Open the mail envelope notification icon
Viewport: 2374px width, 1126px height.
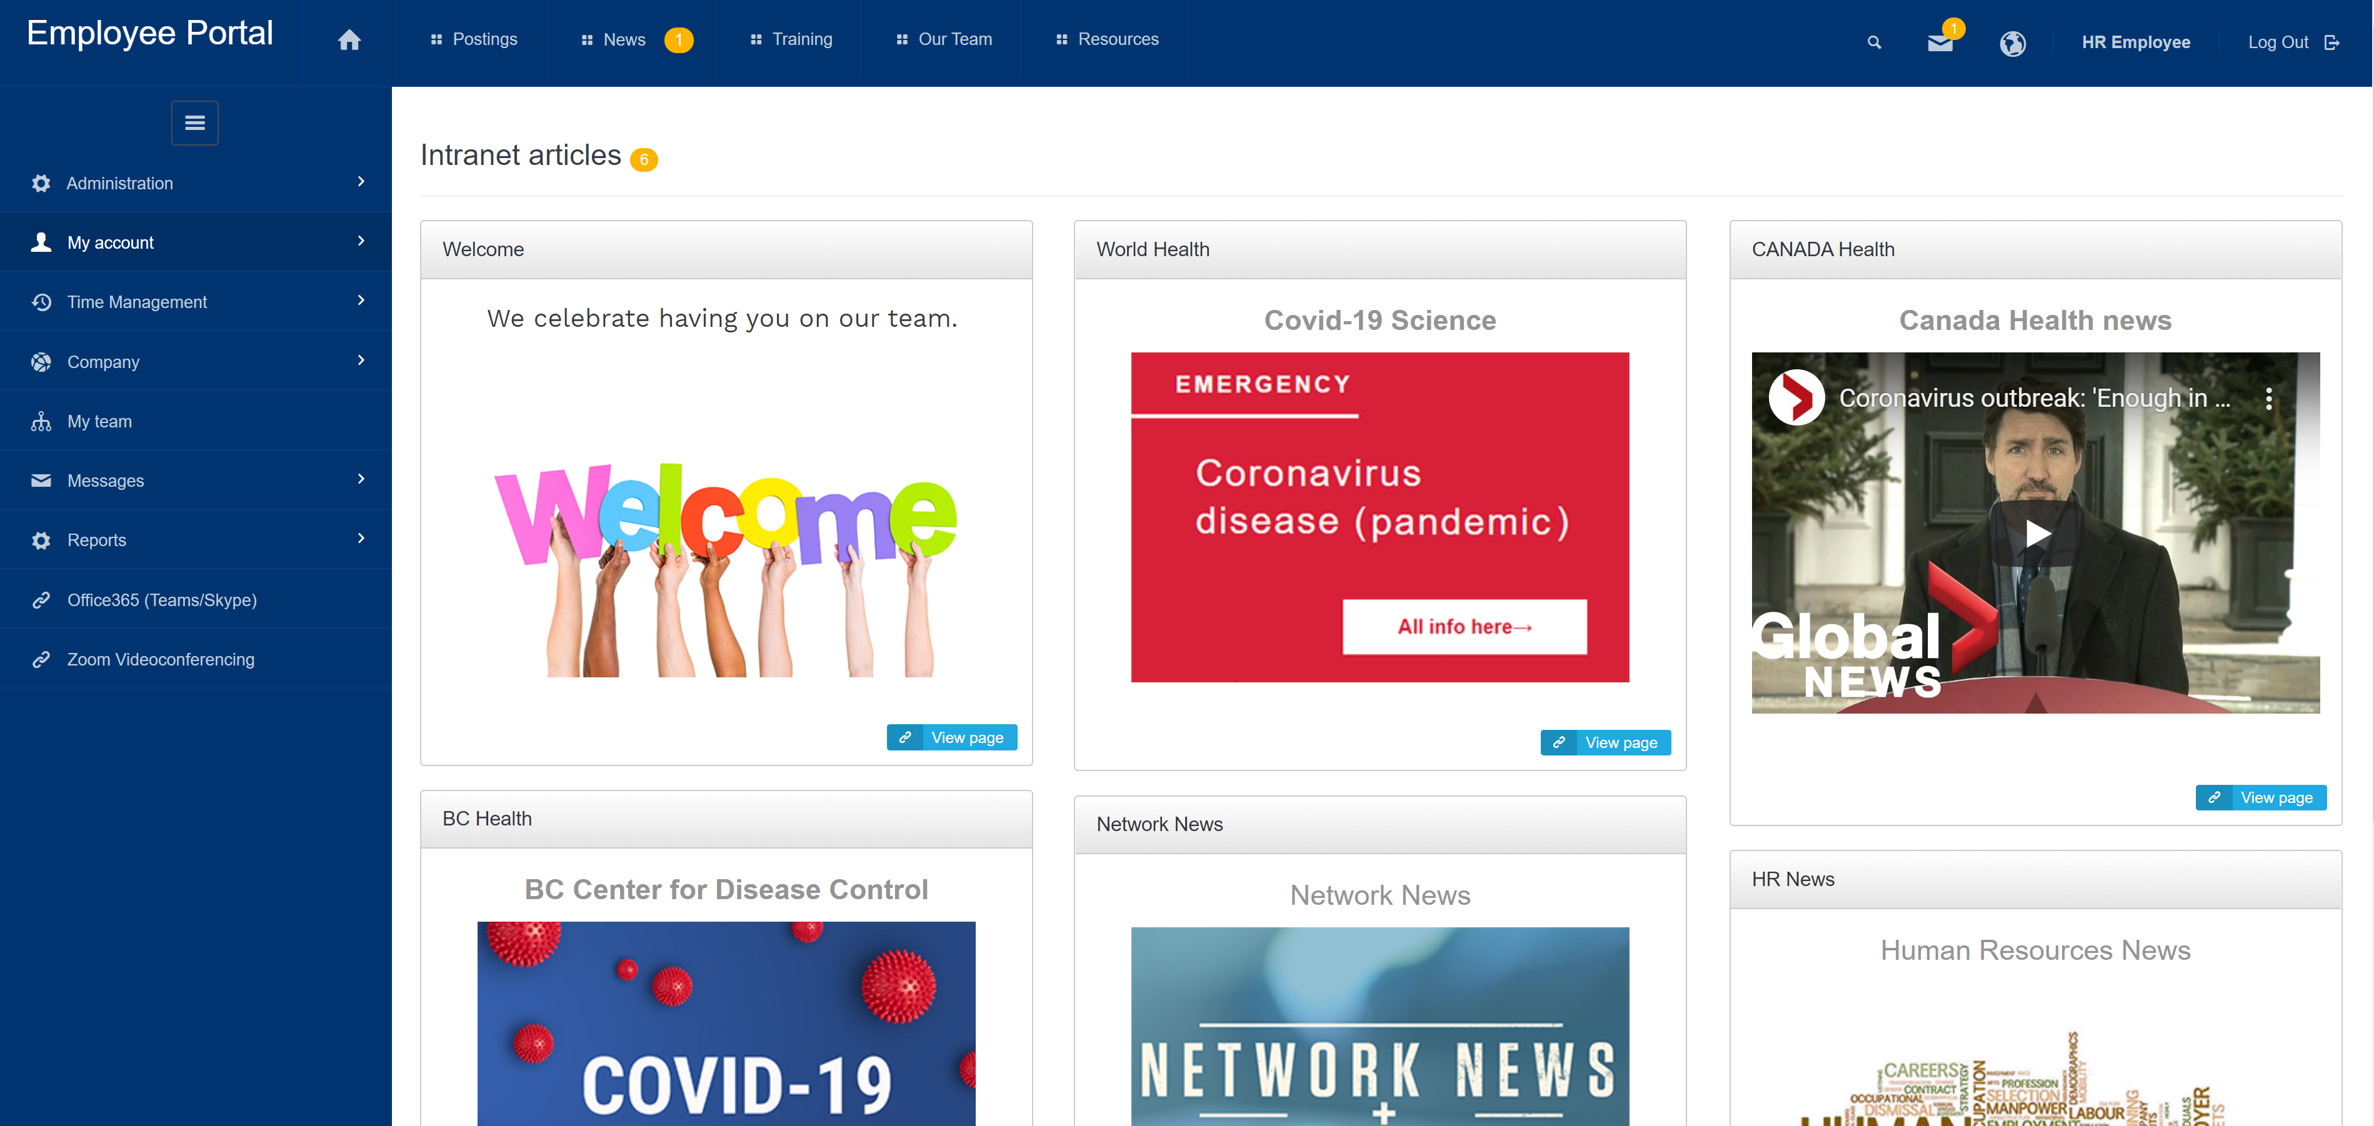(x=1940, y=42)
